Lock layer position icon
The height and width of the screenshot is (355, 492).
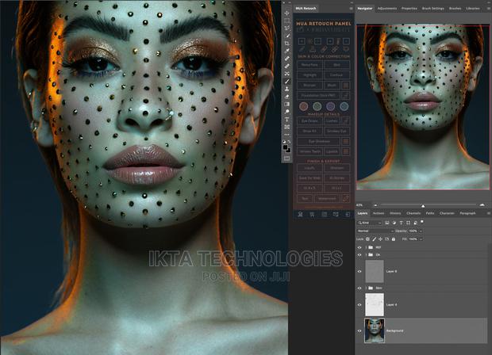[x=381, y=239]
